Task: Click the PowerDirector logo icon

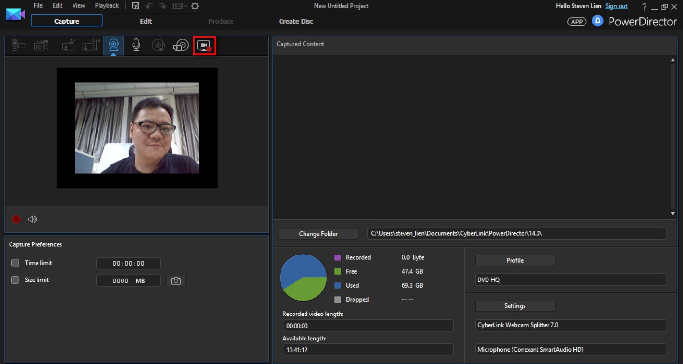Action: point(15,14)
